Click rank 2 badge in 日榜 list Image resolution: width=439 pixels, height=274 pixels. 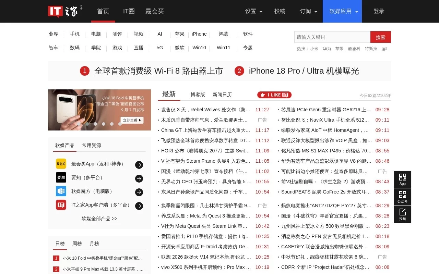pyautogui.click(x=56, y=269)
